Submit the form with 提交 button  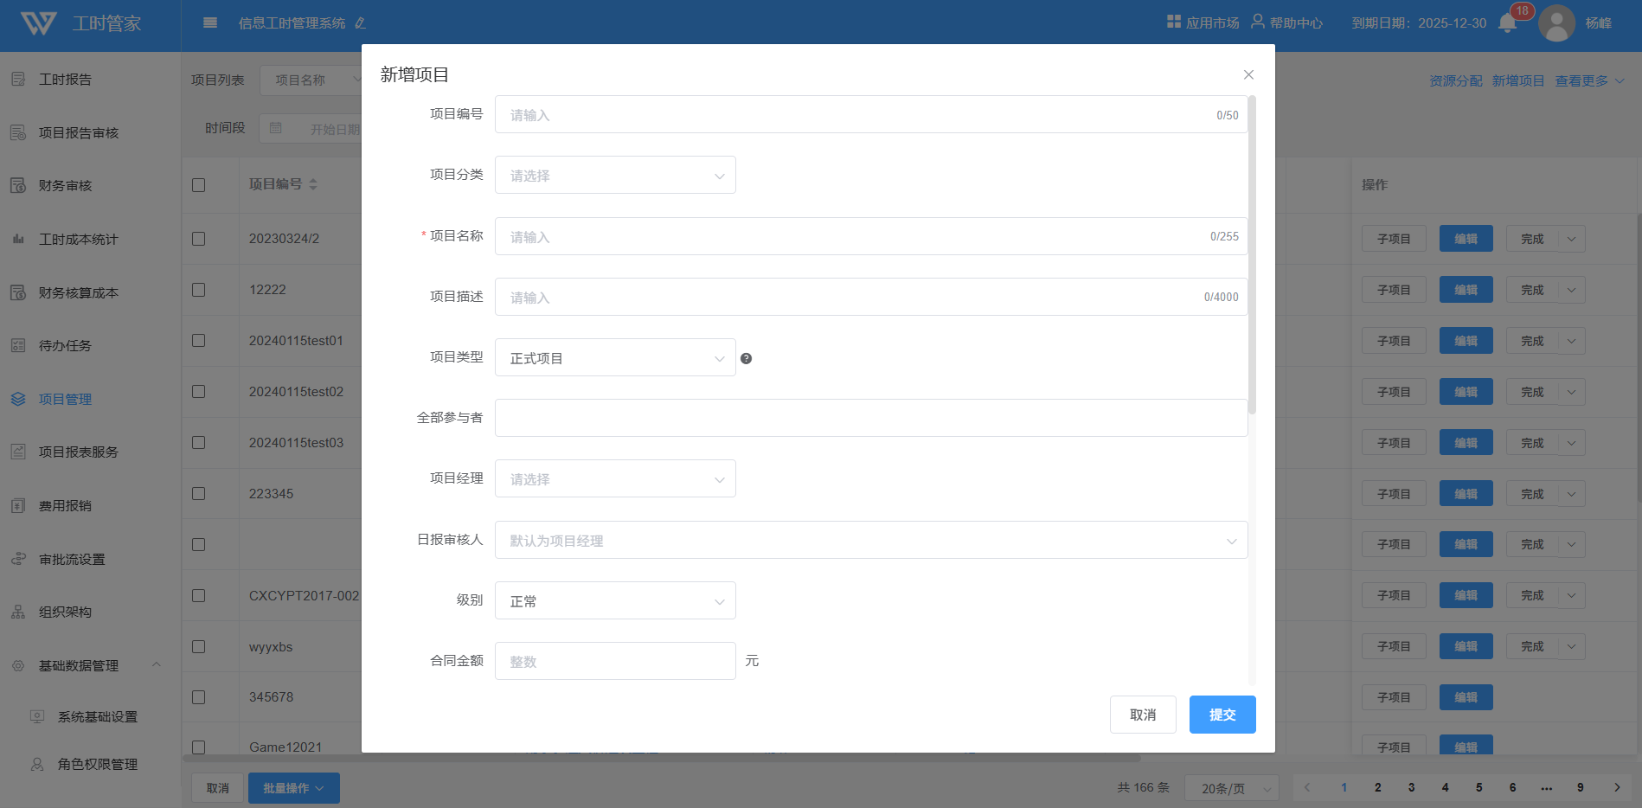1222,715
